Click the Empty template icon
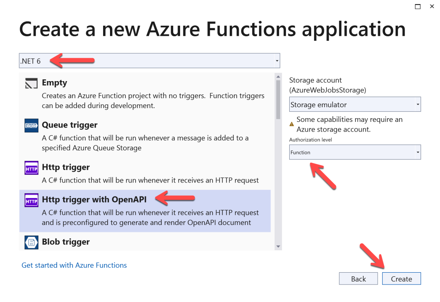The width and height of the screenshot is (440, 302). (31, 83)
